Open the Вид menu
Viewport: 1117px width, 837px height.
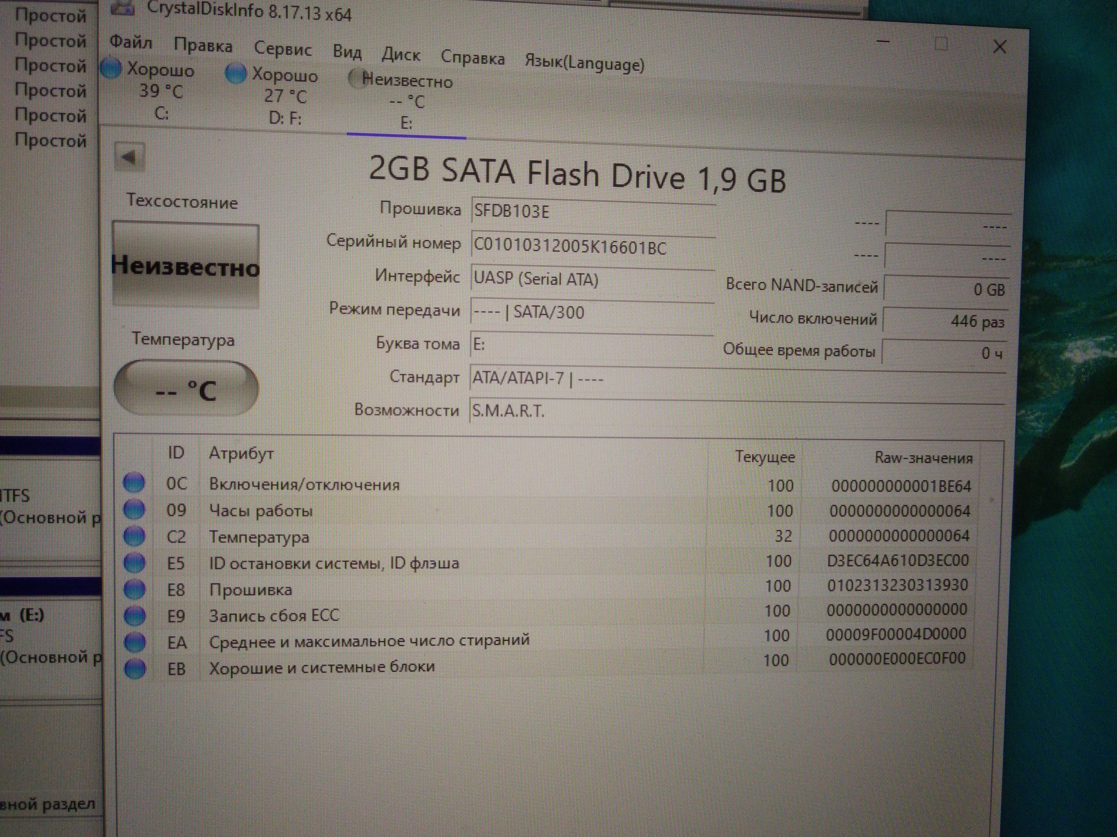pos(347,52)
